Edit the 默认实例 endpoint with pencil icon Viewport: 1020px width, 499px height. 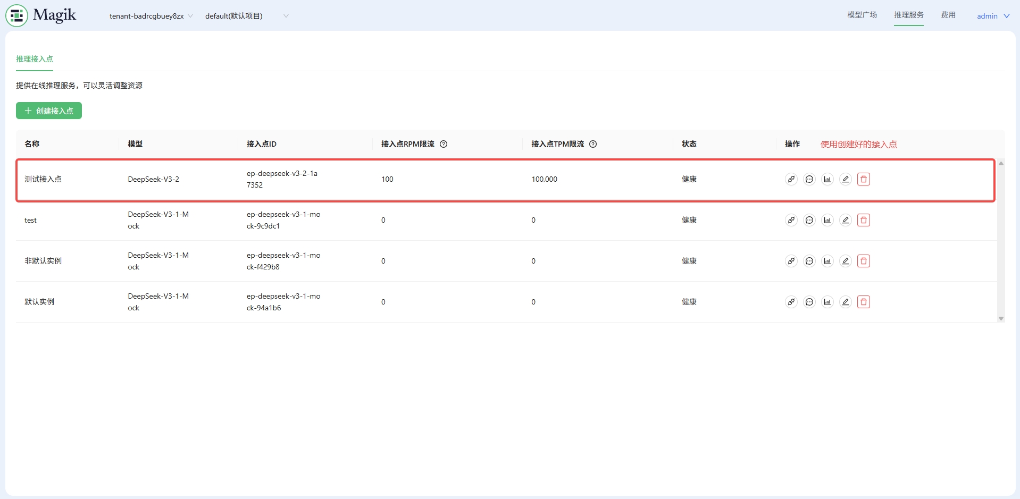[846, 302]
